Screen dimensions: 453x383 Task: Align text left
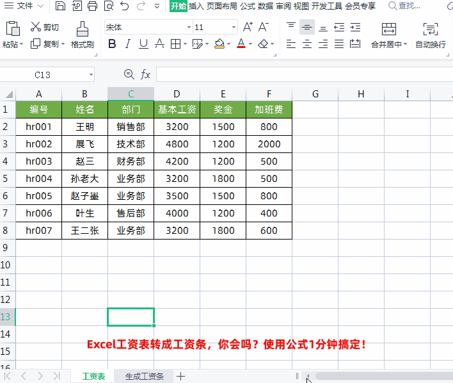[291, 44]
